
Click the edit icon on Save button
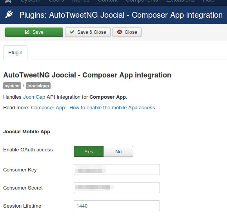point(27,32)
